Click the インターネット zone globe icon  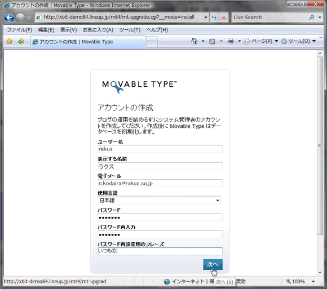pyautogui.click(x=167, y=282)
